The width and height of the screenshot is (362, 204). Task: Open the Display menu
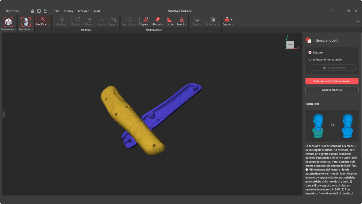point(68,11)
